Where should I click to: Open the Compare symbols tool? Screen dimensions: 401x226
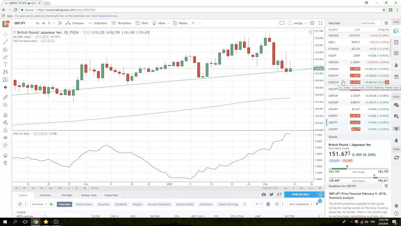(75, 23)
